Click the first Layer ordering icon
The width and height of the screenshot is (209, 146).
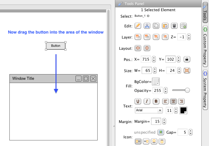click(138, 37)
